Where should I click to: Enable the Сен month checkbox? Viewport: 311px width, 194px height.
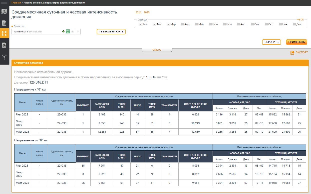253,24
